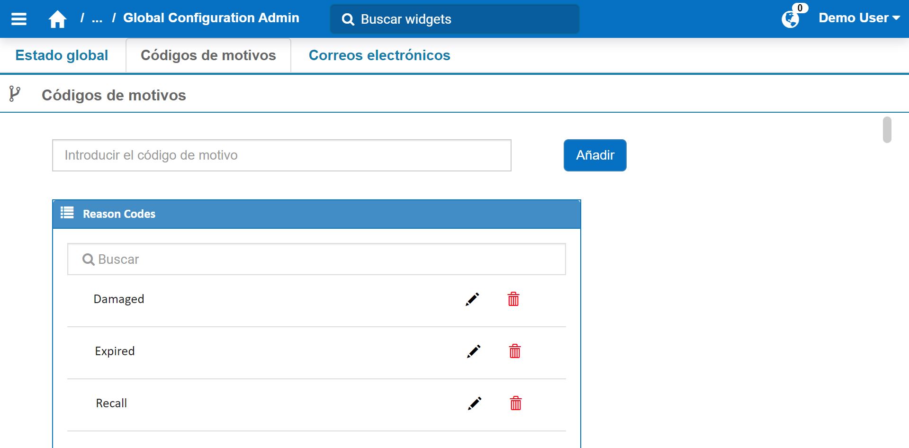The width and height of the screenshot is (909, 448).
Task: Open the hamburger navigation menu
Action: [19, 19]
